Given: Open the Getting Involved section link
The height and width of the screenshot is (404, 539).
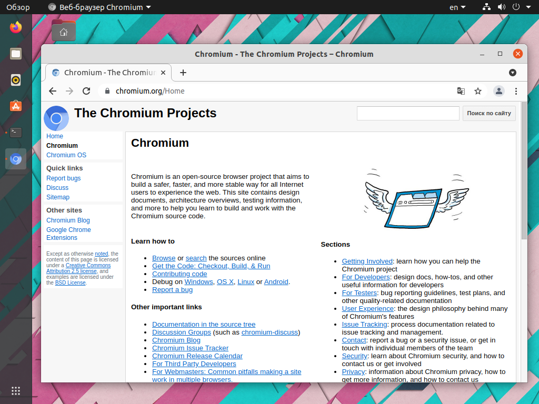Looking at the screenshot, I should pyautogui.click(x=367, y=261).
